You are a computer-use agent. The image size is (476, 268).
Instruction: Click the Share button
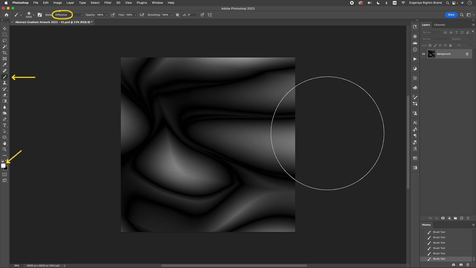pos(451,15)
